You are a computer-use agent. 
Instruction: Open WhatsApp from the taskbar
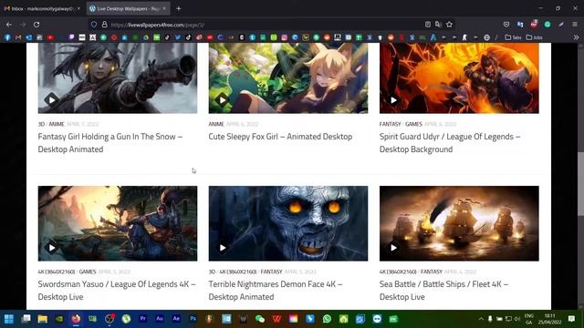click(x=327, y=319)
